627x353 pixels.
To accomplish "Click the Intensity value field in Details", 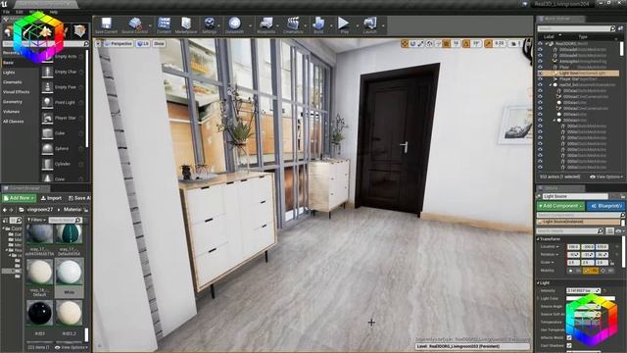I will pos(583,290).
